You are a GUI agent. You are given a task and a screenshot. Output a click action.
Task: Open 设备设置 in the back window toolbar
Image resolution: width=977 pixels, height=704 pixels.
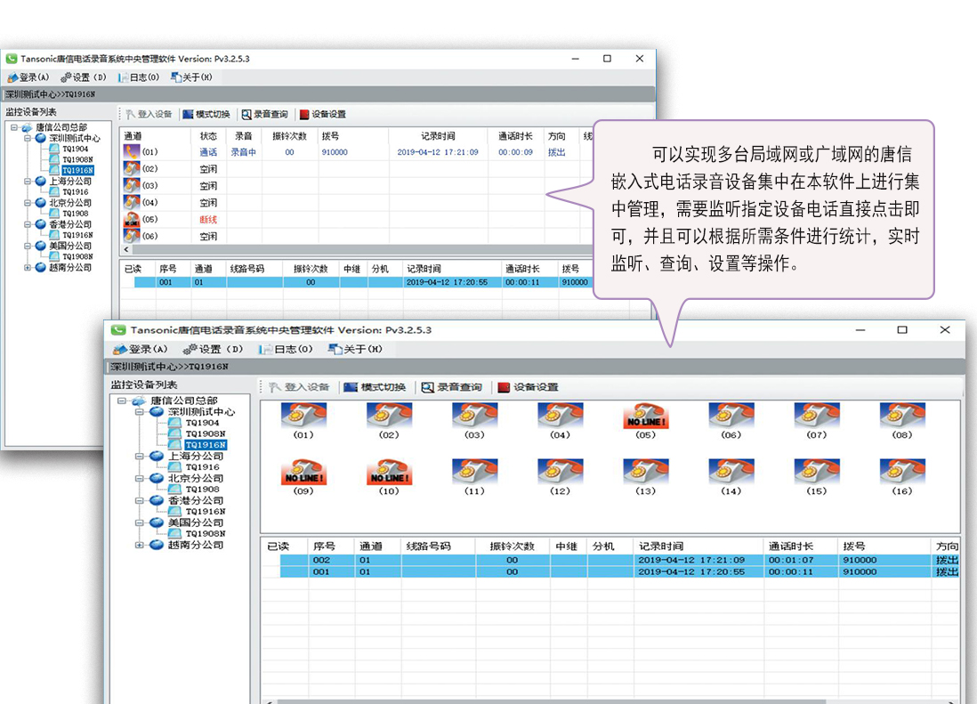[323, 114]
